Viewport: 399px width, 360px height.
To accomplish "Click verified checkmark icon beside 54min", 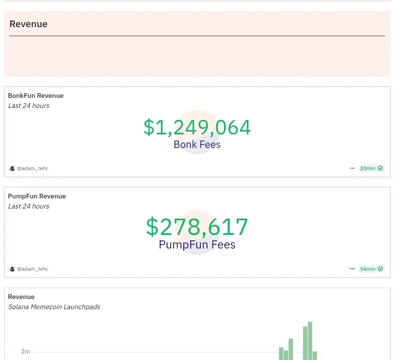I will [380, 269].
